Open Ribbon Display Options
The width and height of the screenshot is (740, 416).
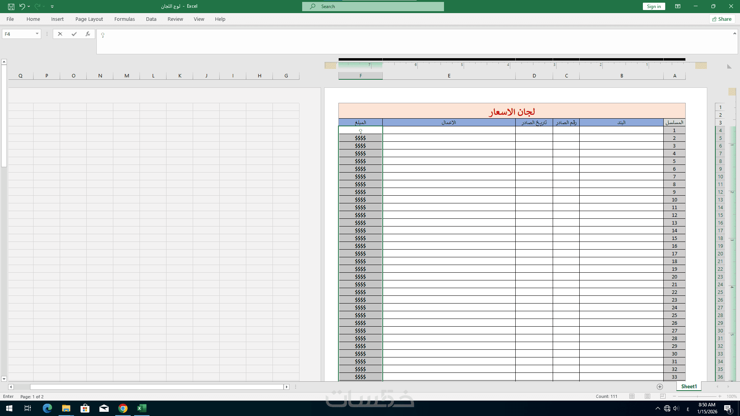[x=678, y=6]
